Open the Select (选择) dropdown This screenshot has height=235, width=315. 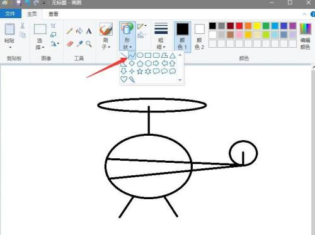(40, 44)
